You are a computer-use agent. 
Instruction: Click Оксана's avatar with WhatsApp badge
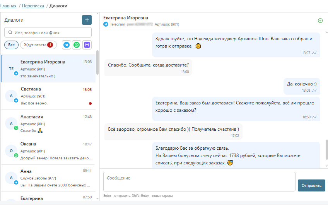coord(11,150)
